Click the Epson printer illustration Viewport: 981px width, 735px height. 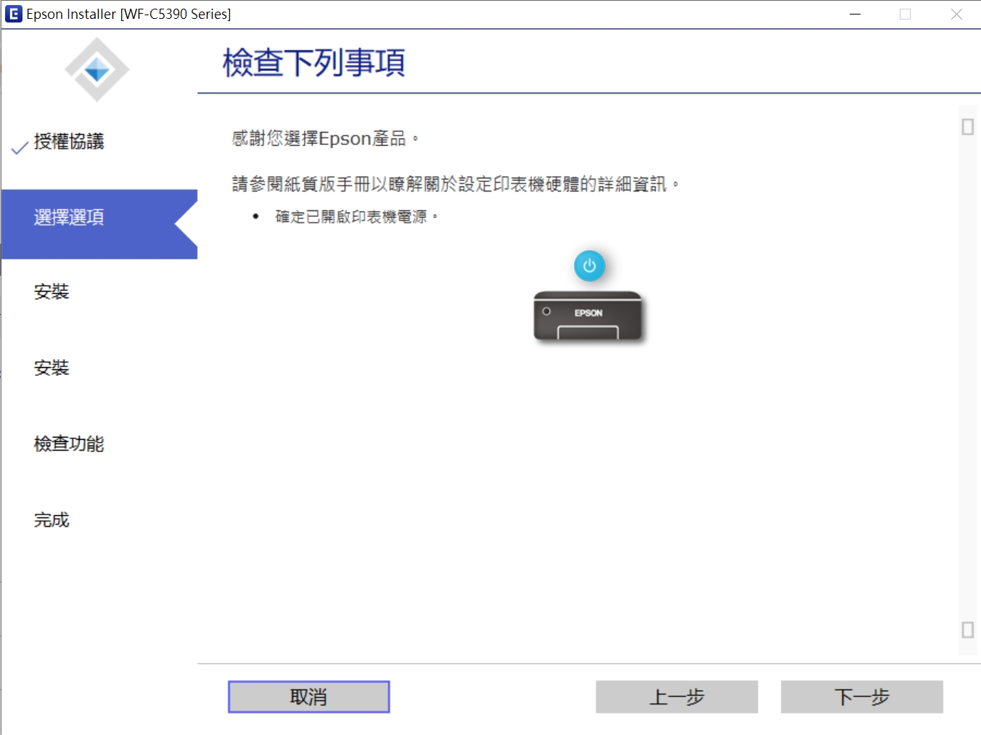point(588,316)
